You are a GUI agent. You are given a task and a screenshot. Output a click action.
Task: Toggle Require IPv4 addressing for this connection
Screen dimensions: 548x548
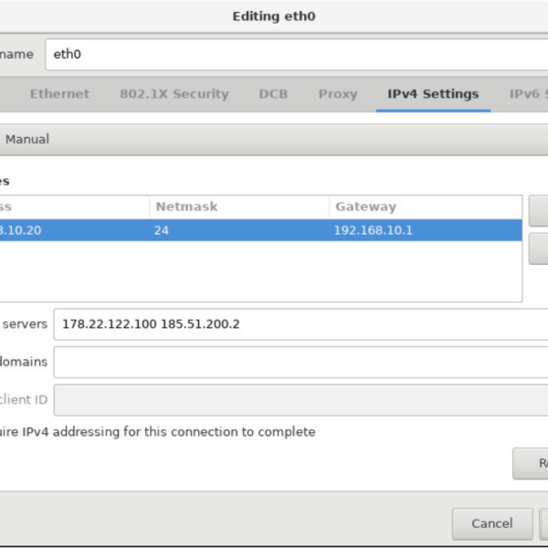point(157,432)
